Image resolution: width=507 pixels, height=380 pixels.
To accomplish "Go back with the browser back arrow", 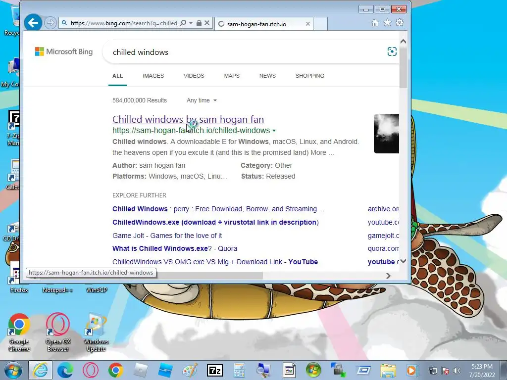I will [33, 23].
